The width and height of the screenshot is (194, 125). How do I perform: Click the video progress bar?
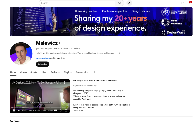click(40, 107)
